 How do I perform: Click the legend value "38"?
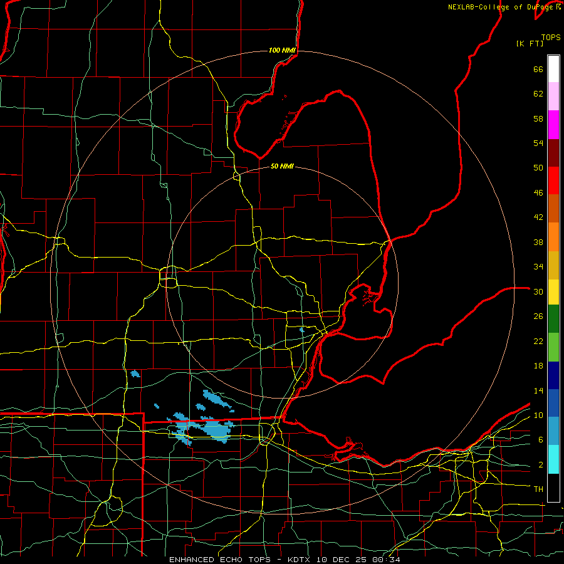(x=538, y=242)
